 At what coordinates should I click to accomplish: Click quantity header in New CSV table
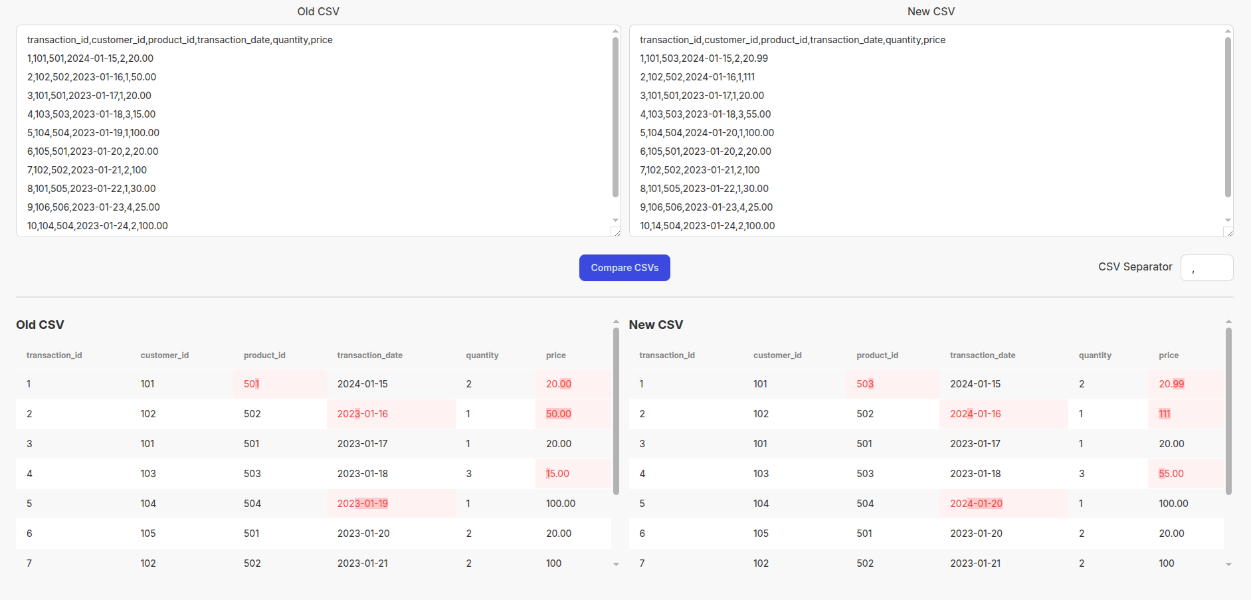(1095, 355)
